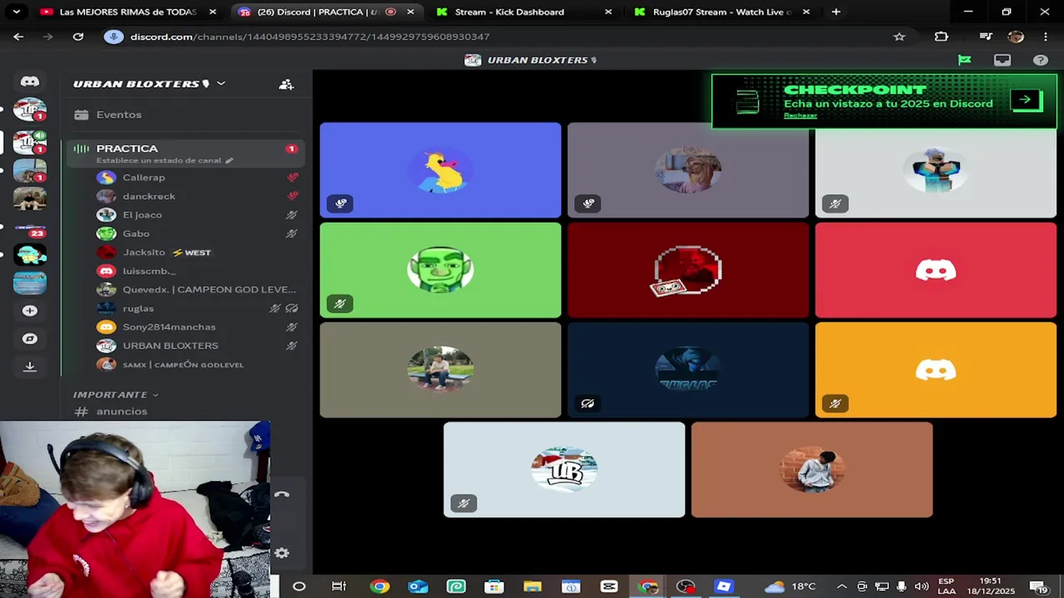Toggle mute icon next to URBAN BLOXTERS user
Screen dimensions: 1064x598
(292, 346)
